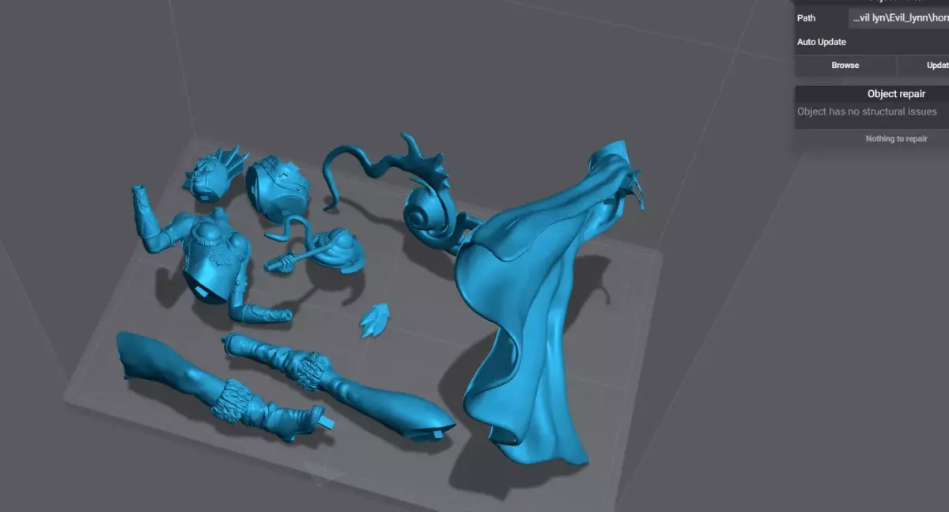Screen dimensions: 949x512
Task: Click the Auto Update label
Action: (x=822, y=42)
